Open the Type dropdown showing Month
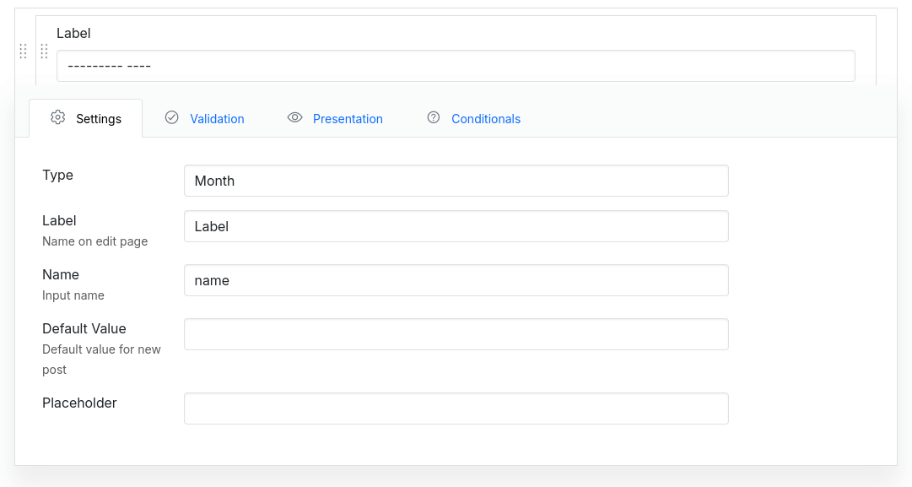 (x=456, y=181)
